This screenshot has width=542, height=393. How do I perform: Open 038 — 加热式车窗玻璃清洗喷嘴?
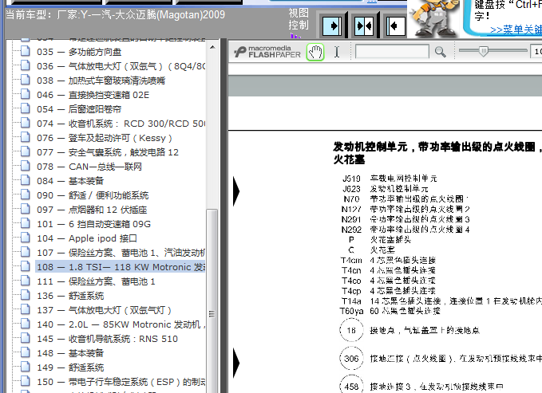tap(101, 81)
